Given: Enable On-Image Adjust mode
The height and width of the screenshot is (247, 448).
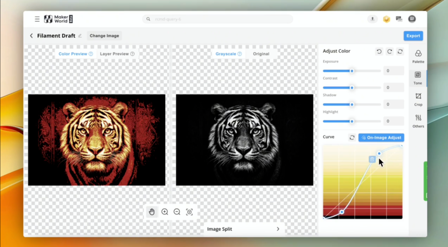Looking at the screenshot, I should pos(381,138).
